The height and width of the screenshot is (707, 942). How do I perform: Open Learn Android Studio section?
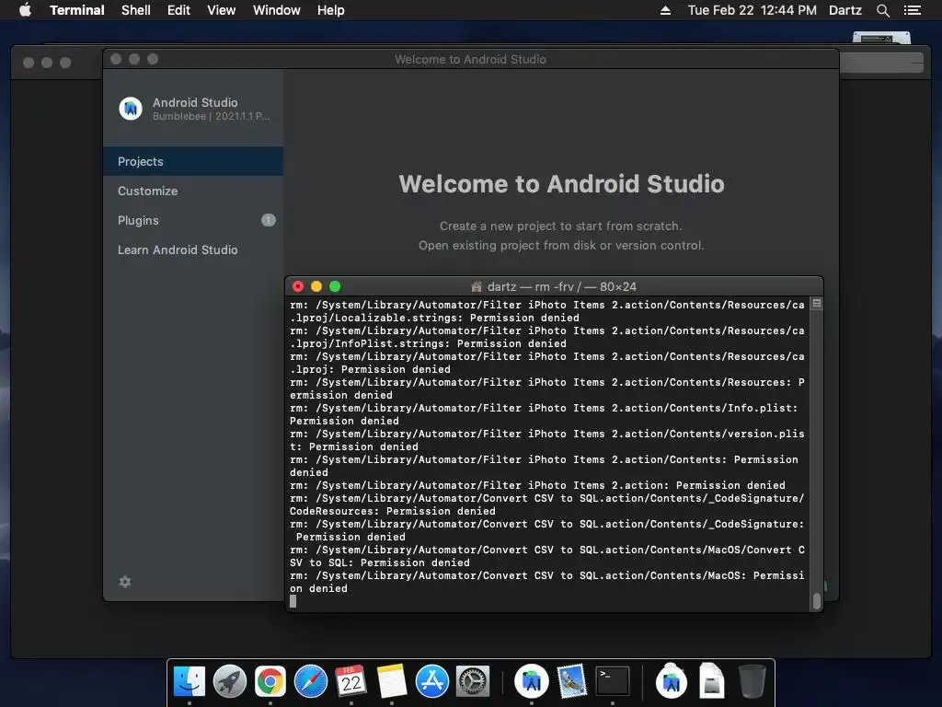coord(193,249)
